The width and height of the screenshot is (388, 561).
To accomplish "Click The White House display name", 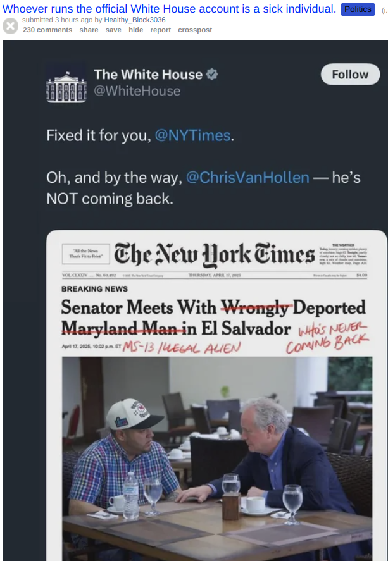I will click(148, 74).
